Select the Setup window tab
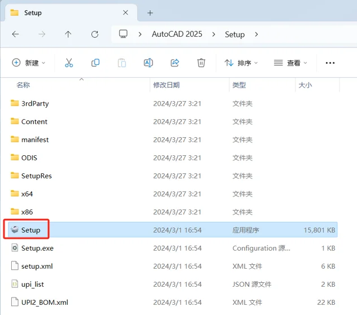This screenshot has width=357, height=315. click(x=71, y=13)
